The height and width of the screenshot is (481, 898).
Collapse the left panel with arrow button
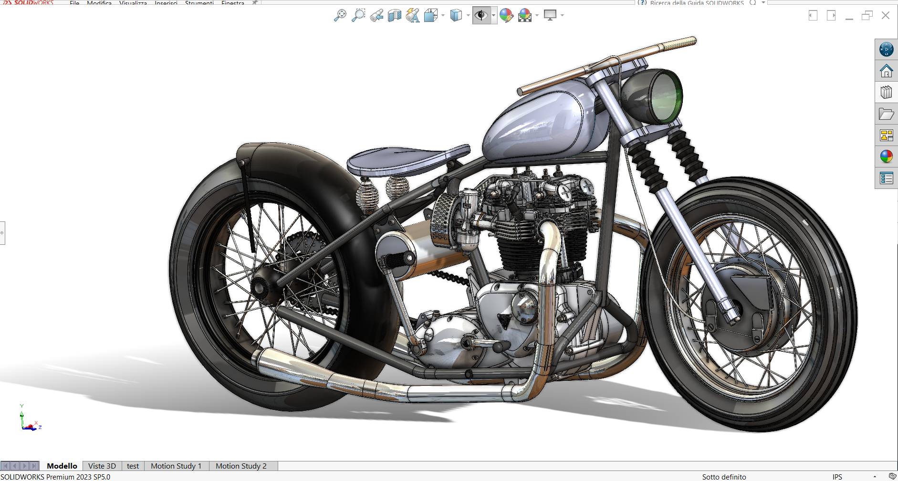pyautogui.click(x=813, y=15)
